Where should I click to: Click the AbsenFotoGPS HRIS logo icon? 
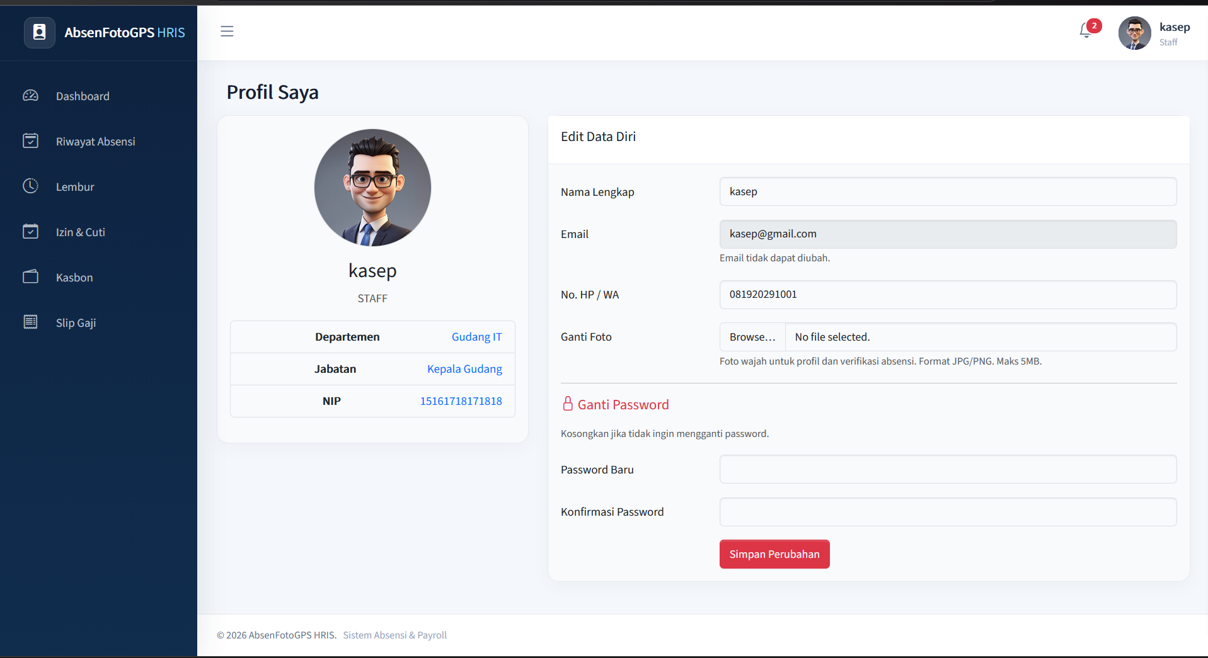(40, 33)
